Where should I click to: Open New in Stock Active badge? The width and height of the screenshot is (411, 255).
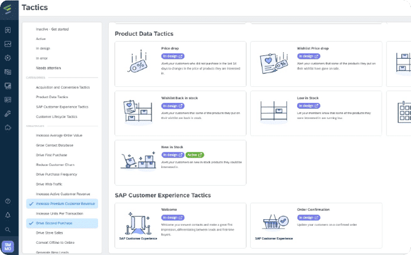pyautogui.click(x=195, y=155)
